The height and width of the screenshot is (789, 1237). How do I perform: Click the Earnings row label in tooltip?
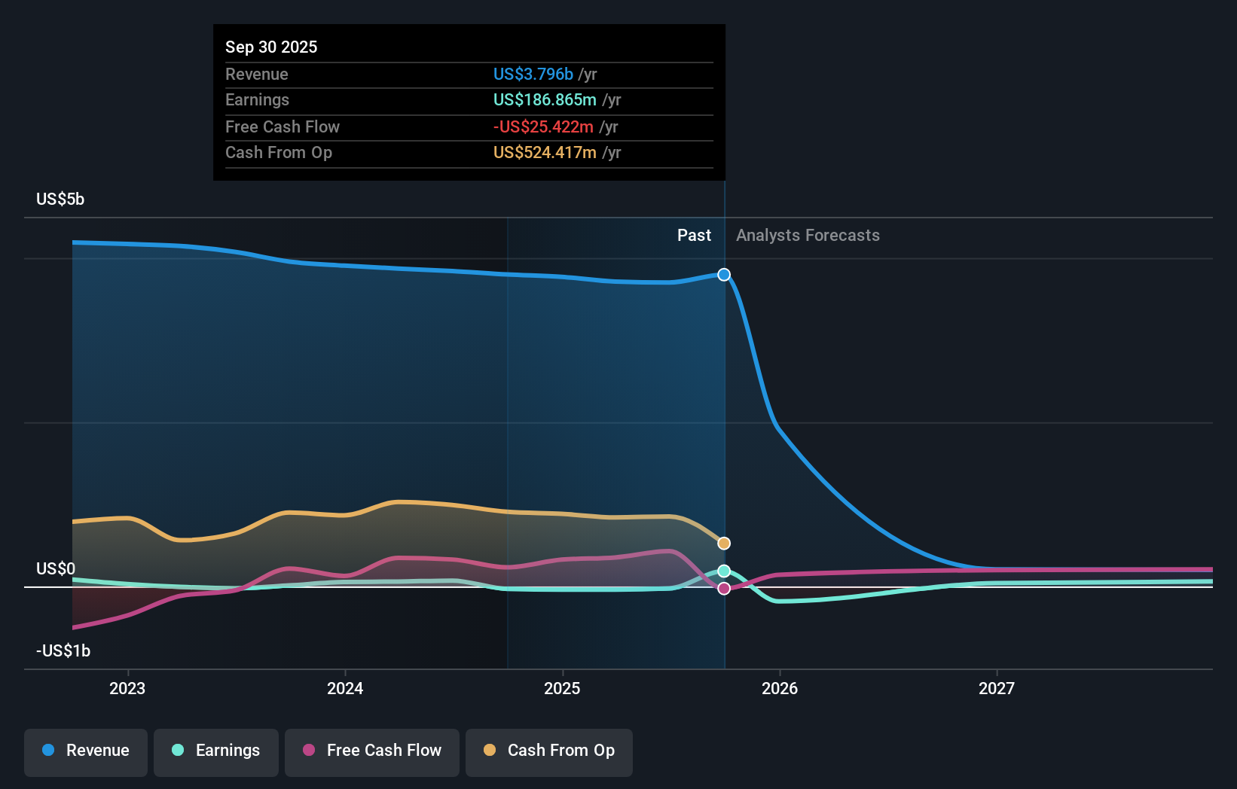coord(258,100)
